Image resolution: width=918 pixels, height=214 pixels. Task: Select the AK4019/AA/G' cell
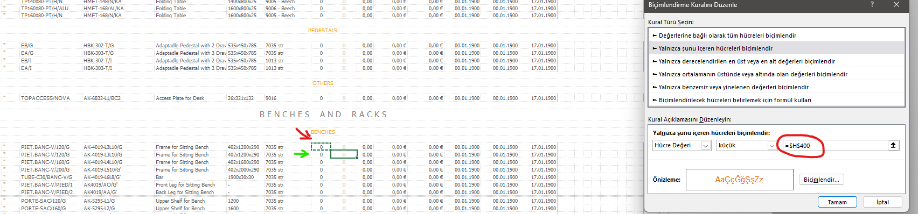coord(100,192)
